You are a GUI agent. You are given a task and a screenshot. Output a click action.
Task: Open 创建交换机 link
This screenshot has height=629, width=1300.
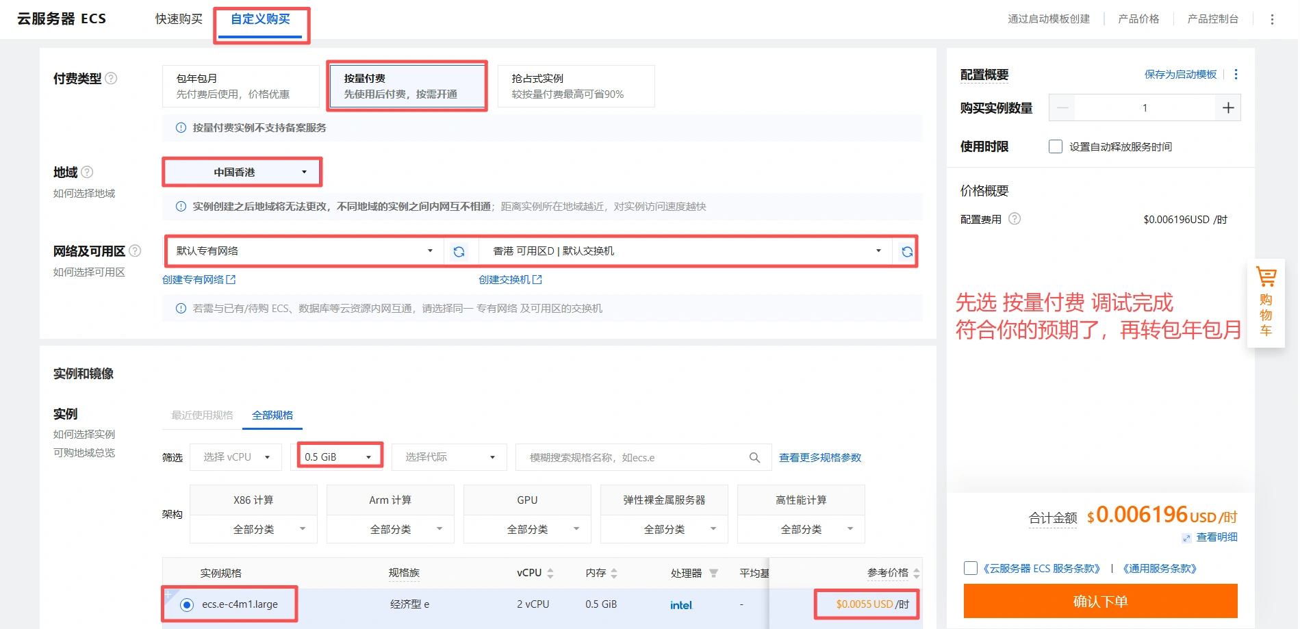click(x=510, y=279)
